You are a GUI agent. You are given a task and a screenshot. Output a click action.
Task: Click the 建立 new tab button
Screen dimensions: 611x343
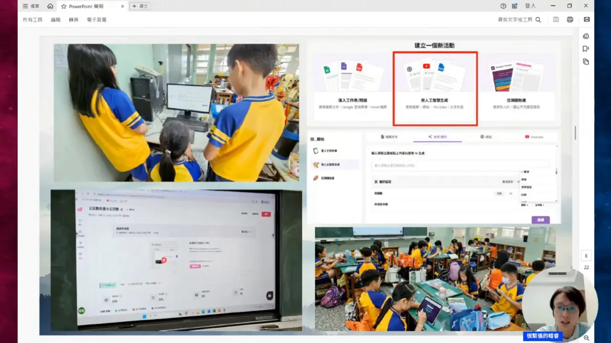click(140, 6)
